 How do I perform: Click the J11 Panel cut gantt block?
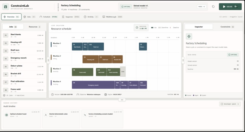tap(96, 47)
